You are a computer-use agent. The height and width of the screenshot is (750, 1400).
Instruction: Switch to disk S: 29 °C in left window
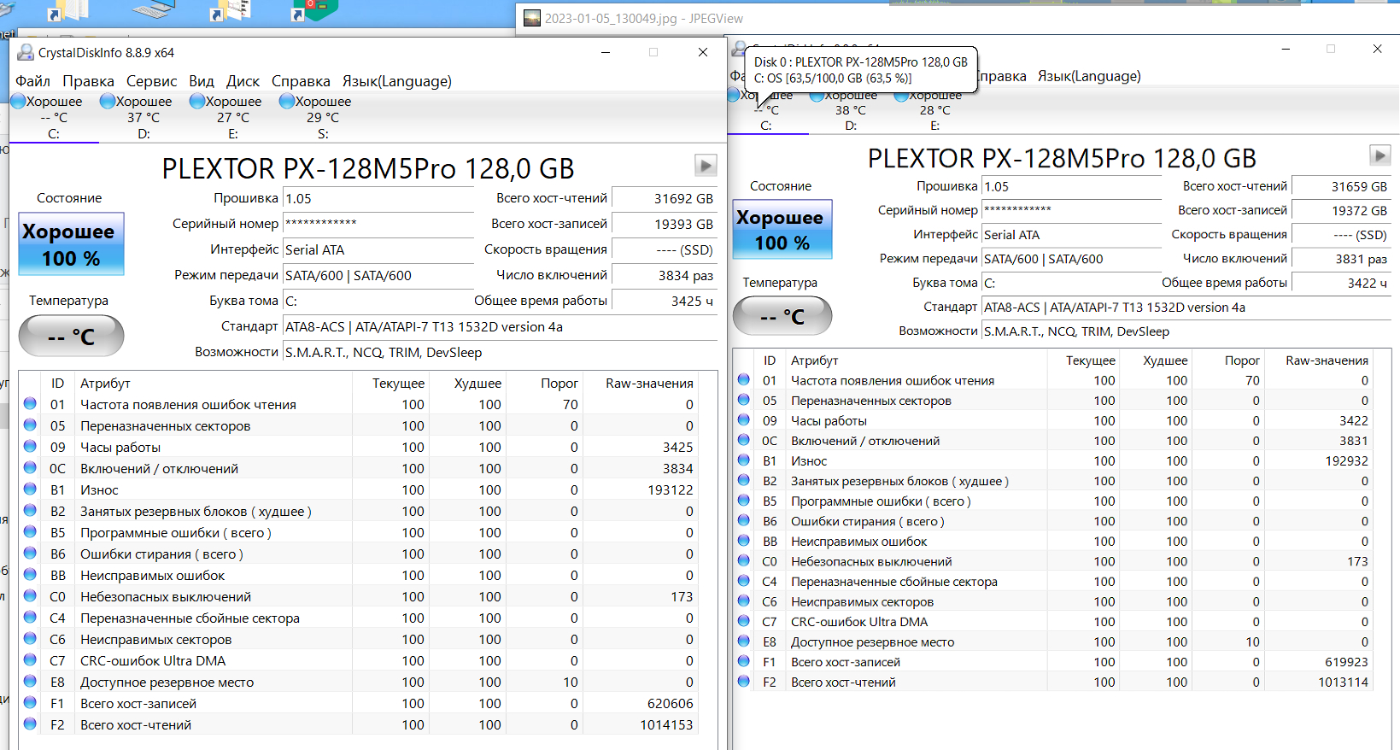point(322,117)
